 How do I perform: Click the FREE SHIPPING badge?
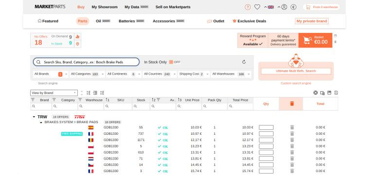[72, 134]
